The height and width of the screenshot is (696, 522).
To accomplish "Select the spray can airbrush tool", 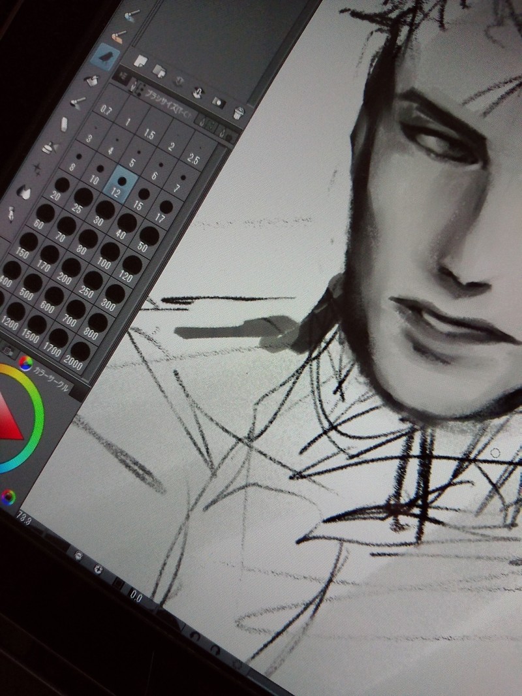I will click(x=50, y=148).
